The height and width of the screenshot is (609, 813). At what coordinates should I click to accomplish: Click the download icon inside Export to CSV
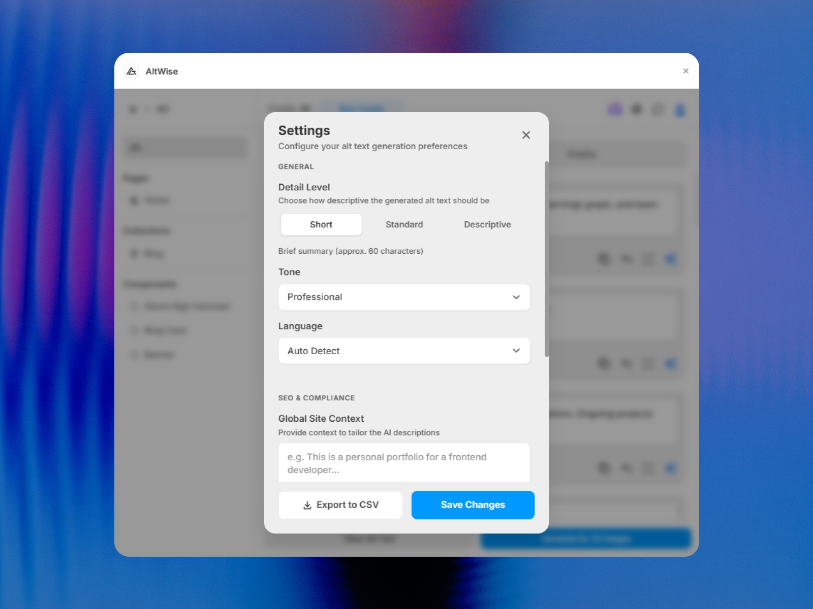[x=307, y=505]
